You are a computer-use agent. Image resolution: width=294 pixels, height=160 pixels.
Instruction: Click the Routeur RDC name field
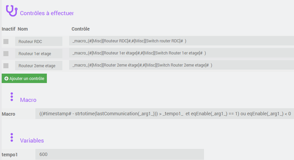click(x=39, y=41)
